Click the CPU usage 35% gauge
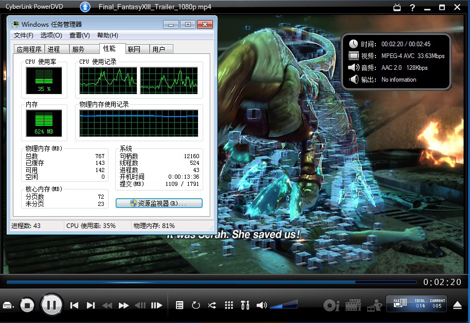This screenshot has height=323, width=470. click(x=44, y=81)
